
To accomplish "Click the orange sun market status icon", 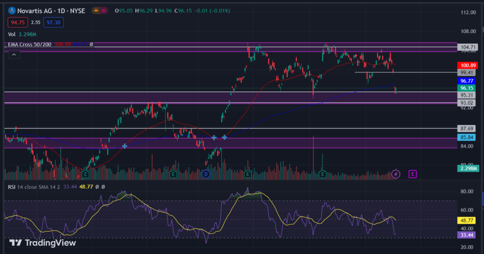I will coord(96,10).
